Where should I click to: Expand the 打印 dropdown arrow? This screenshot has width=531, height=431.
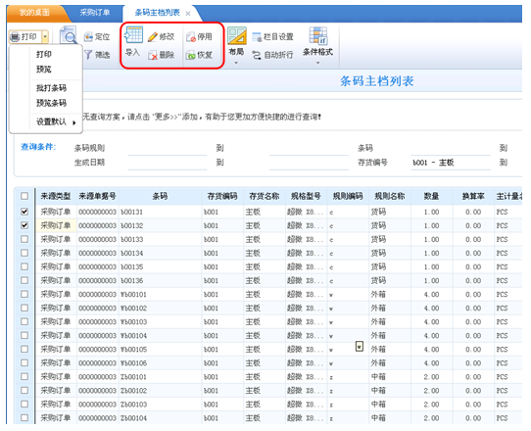pyautogui.click(x=45, y=36)
